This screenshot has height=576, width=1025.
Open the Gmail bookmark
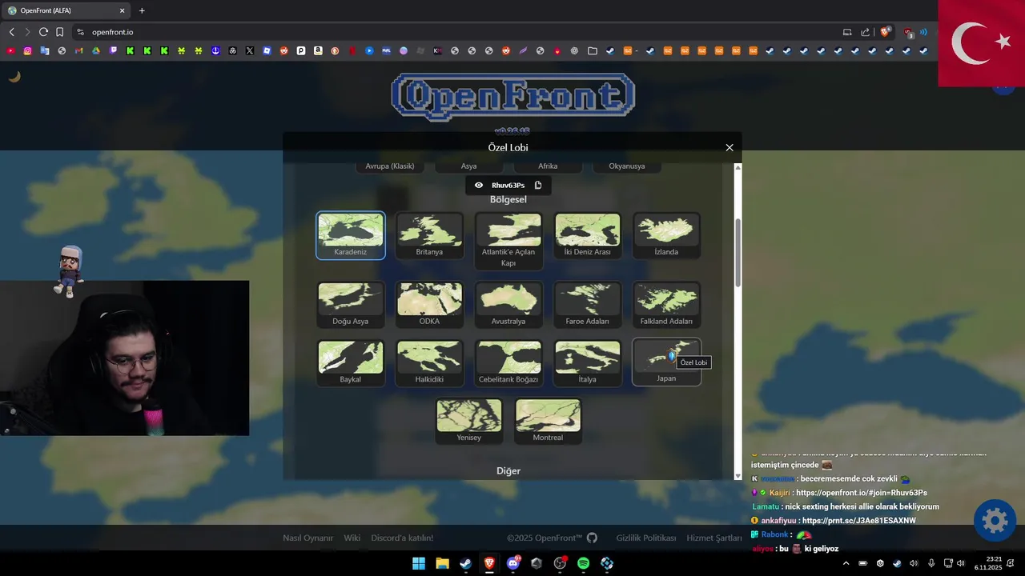click(78, 50)
